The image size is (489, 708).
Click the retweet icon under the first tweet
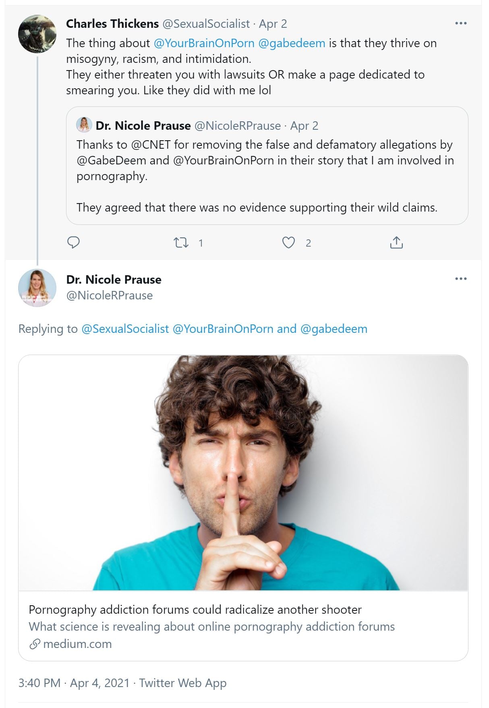[181, 243]
